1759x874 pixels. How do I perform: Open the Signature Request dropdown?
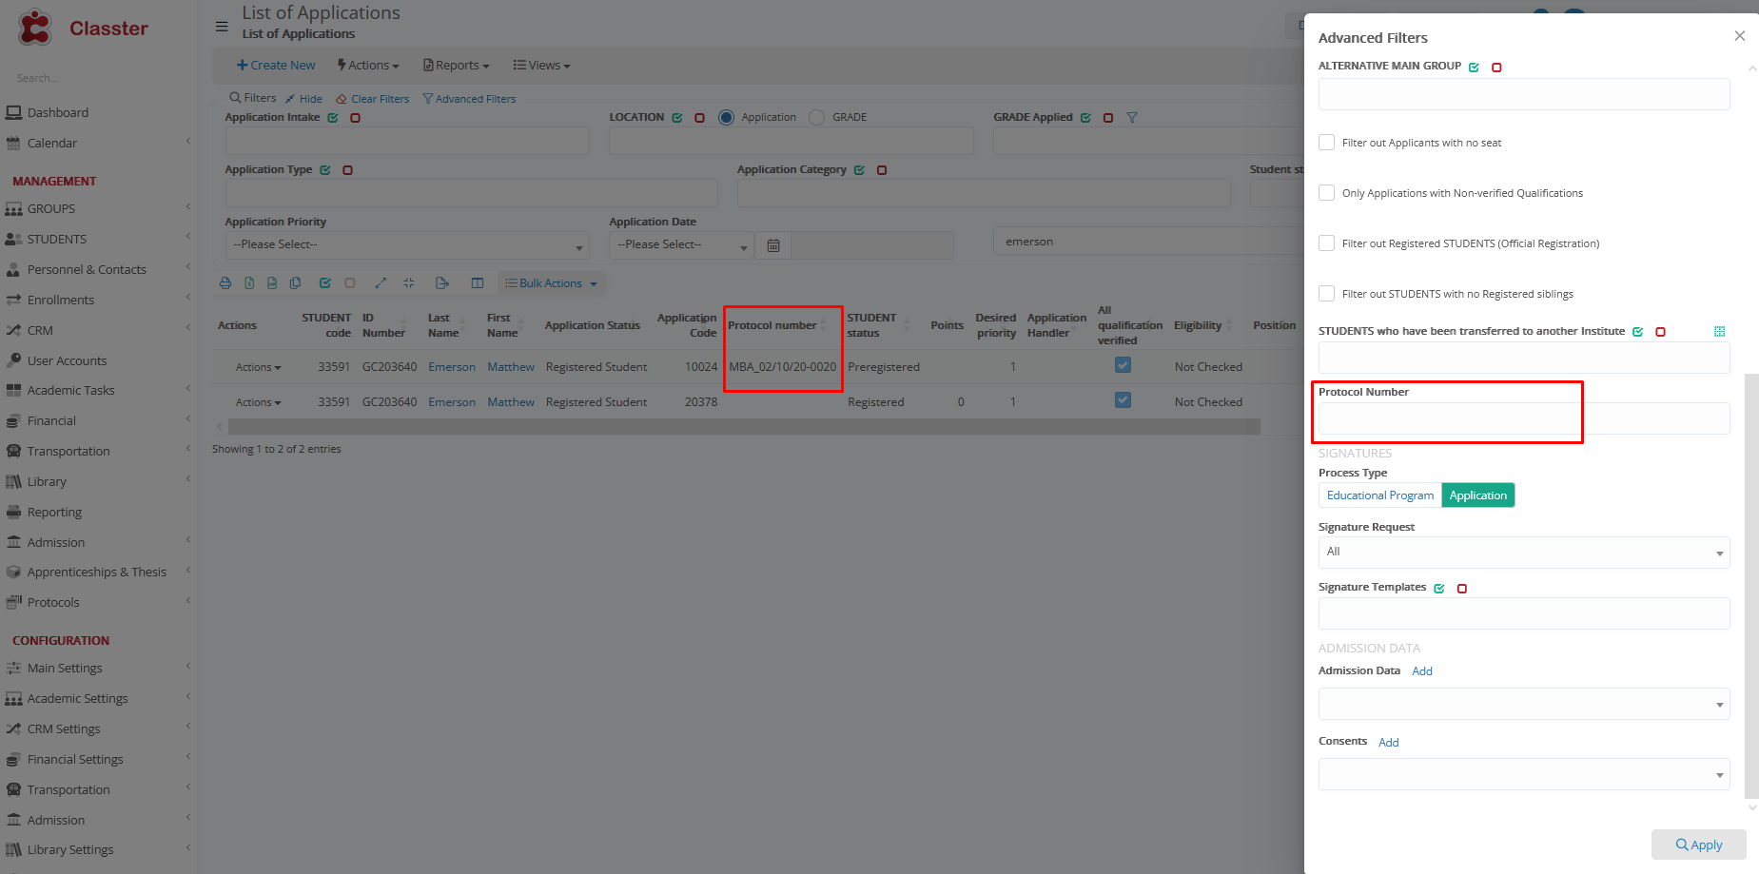(1523, 553)
